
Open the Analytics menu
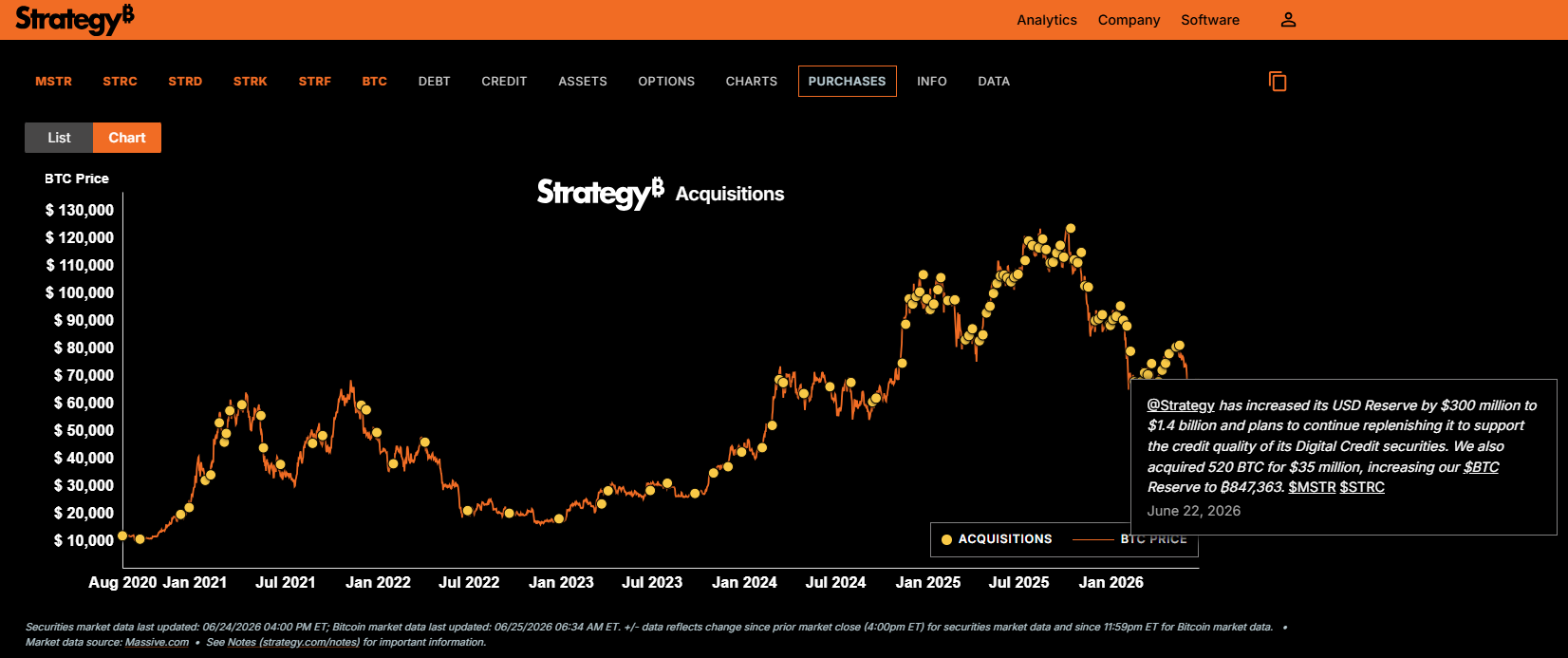(x=1047, y=20)
